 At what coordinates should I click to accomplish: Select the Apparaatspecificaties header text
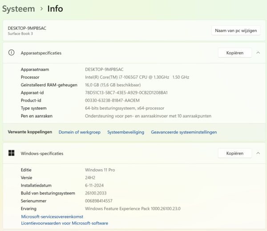[41, 53]
